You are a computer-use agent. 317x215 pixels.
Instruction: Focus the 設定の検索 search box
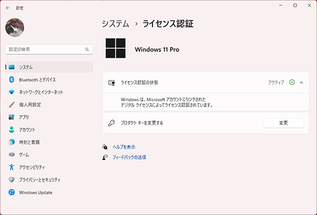pos(49,50)
